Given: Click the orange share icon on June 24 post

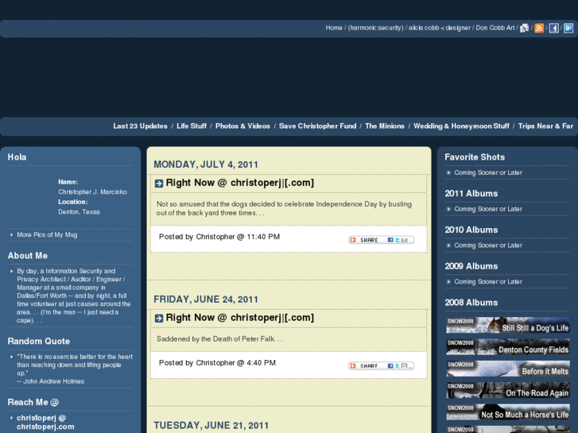Looking at the screenshot, I should 353,365.
